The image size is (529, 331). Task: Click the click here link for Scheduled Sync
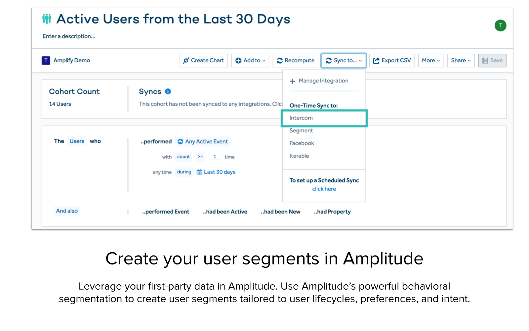pyautogui.click(x=324, y=189)
